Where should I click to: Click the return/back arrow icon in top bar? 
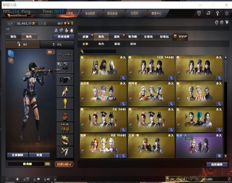[x=208, y=13]
